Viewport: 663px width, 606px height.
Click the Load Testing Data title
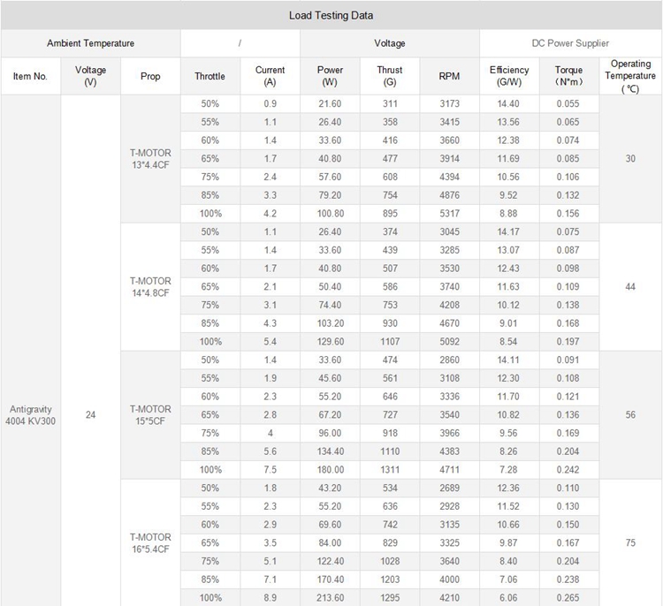[331, 15]
